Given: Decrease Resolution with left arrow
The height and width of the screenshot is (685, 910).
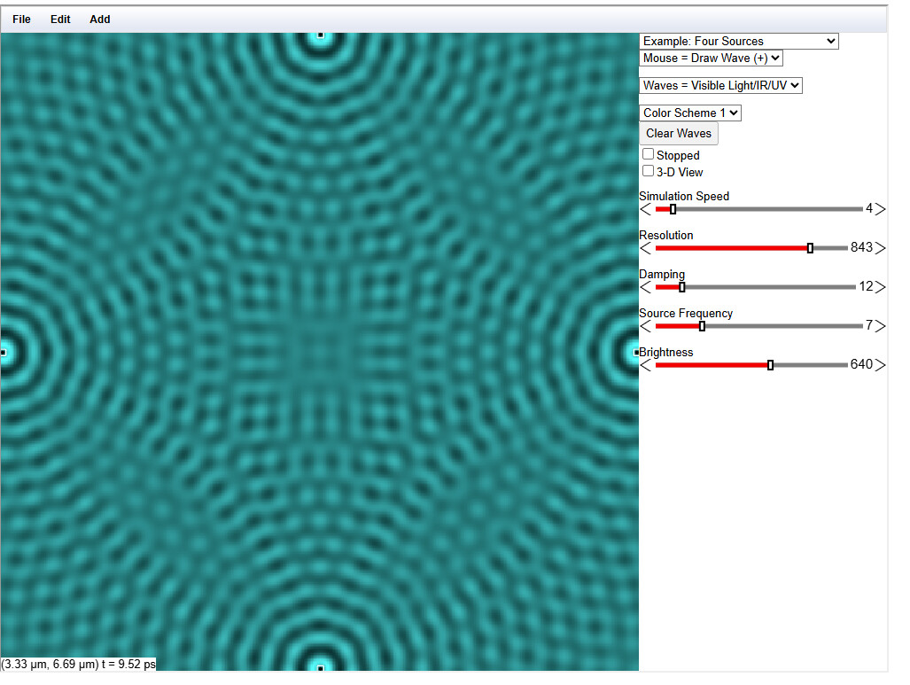Looking at the screenshot, I should [x=644, y=248].
